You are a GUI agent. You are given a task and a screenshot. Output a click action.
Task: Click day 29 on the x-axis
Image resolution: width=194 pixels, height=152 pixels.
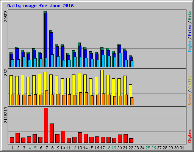tap(171, 148)
